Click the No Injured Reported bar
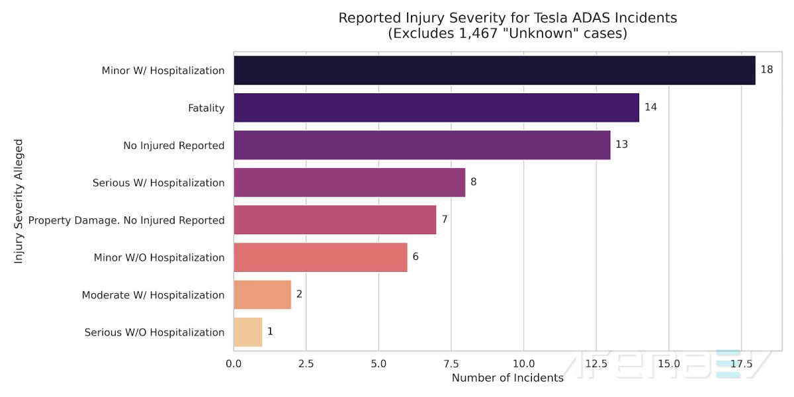The width and height of the screenshot is (794, 397). click(421, 146)
